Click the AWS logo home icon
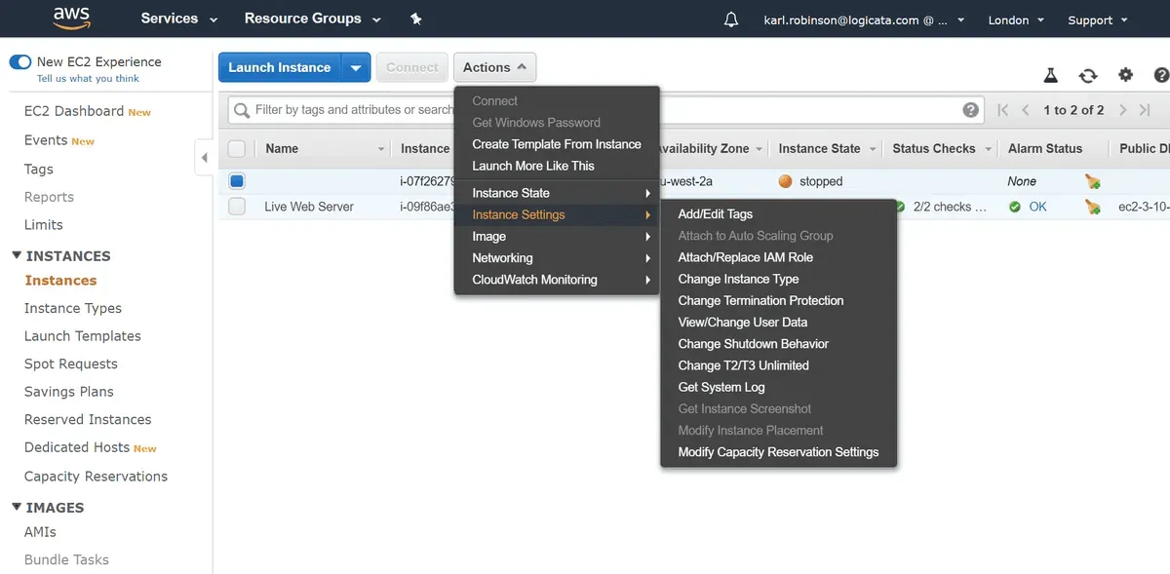The image size is (1170, 574). pyautogui.click(x=71, y=19)
